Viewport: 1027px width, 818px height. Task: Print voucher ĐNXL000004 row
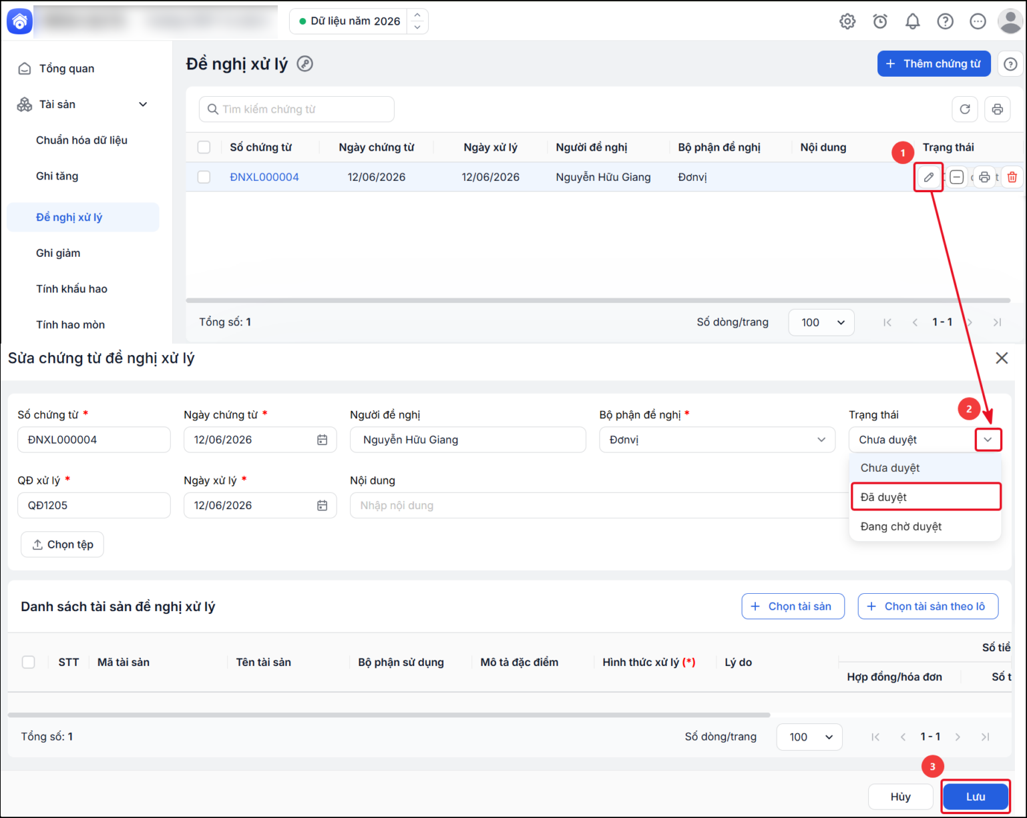tap(984, 177)
